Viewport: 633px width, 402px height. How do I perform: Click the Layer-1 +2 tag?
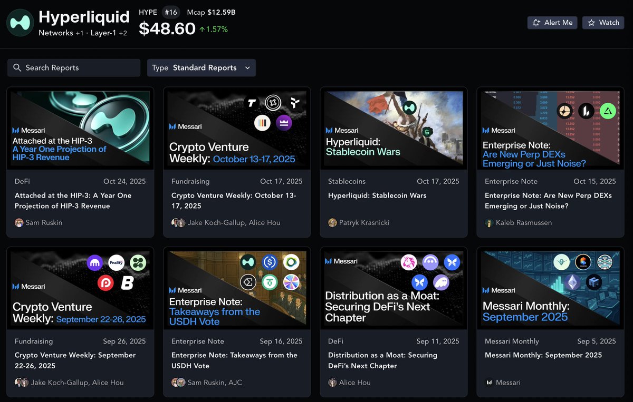pos(109,33)
